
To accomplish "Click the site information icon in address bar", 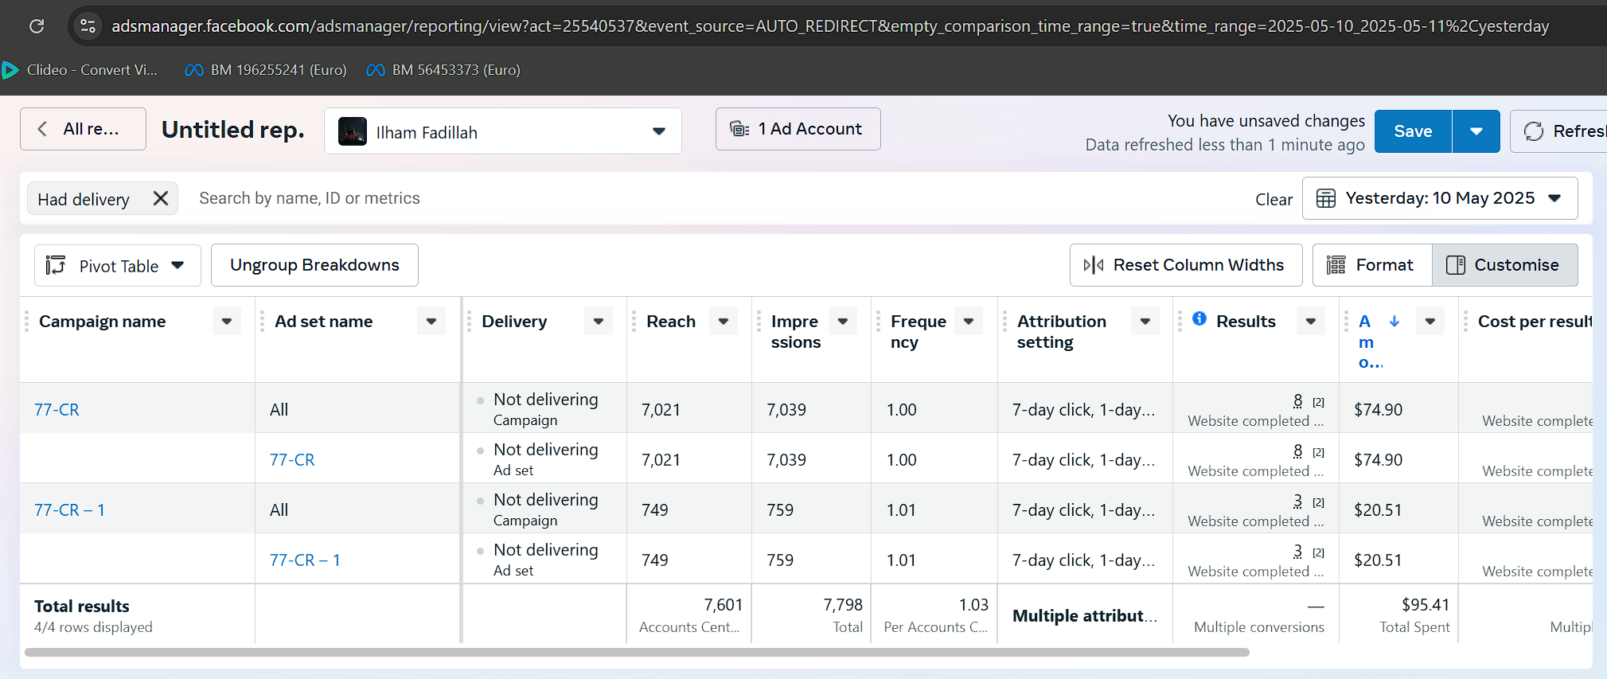I will (88, 26).
